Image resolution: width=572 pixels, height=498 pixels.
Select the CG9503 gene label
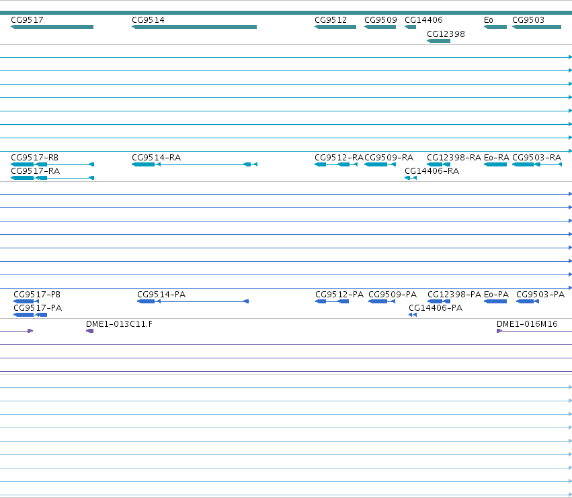click(528, 20)
